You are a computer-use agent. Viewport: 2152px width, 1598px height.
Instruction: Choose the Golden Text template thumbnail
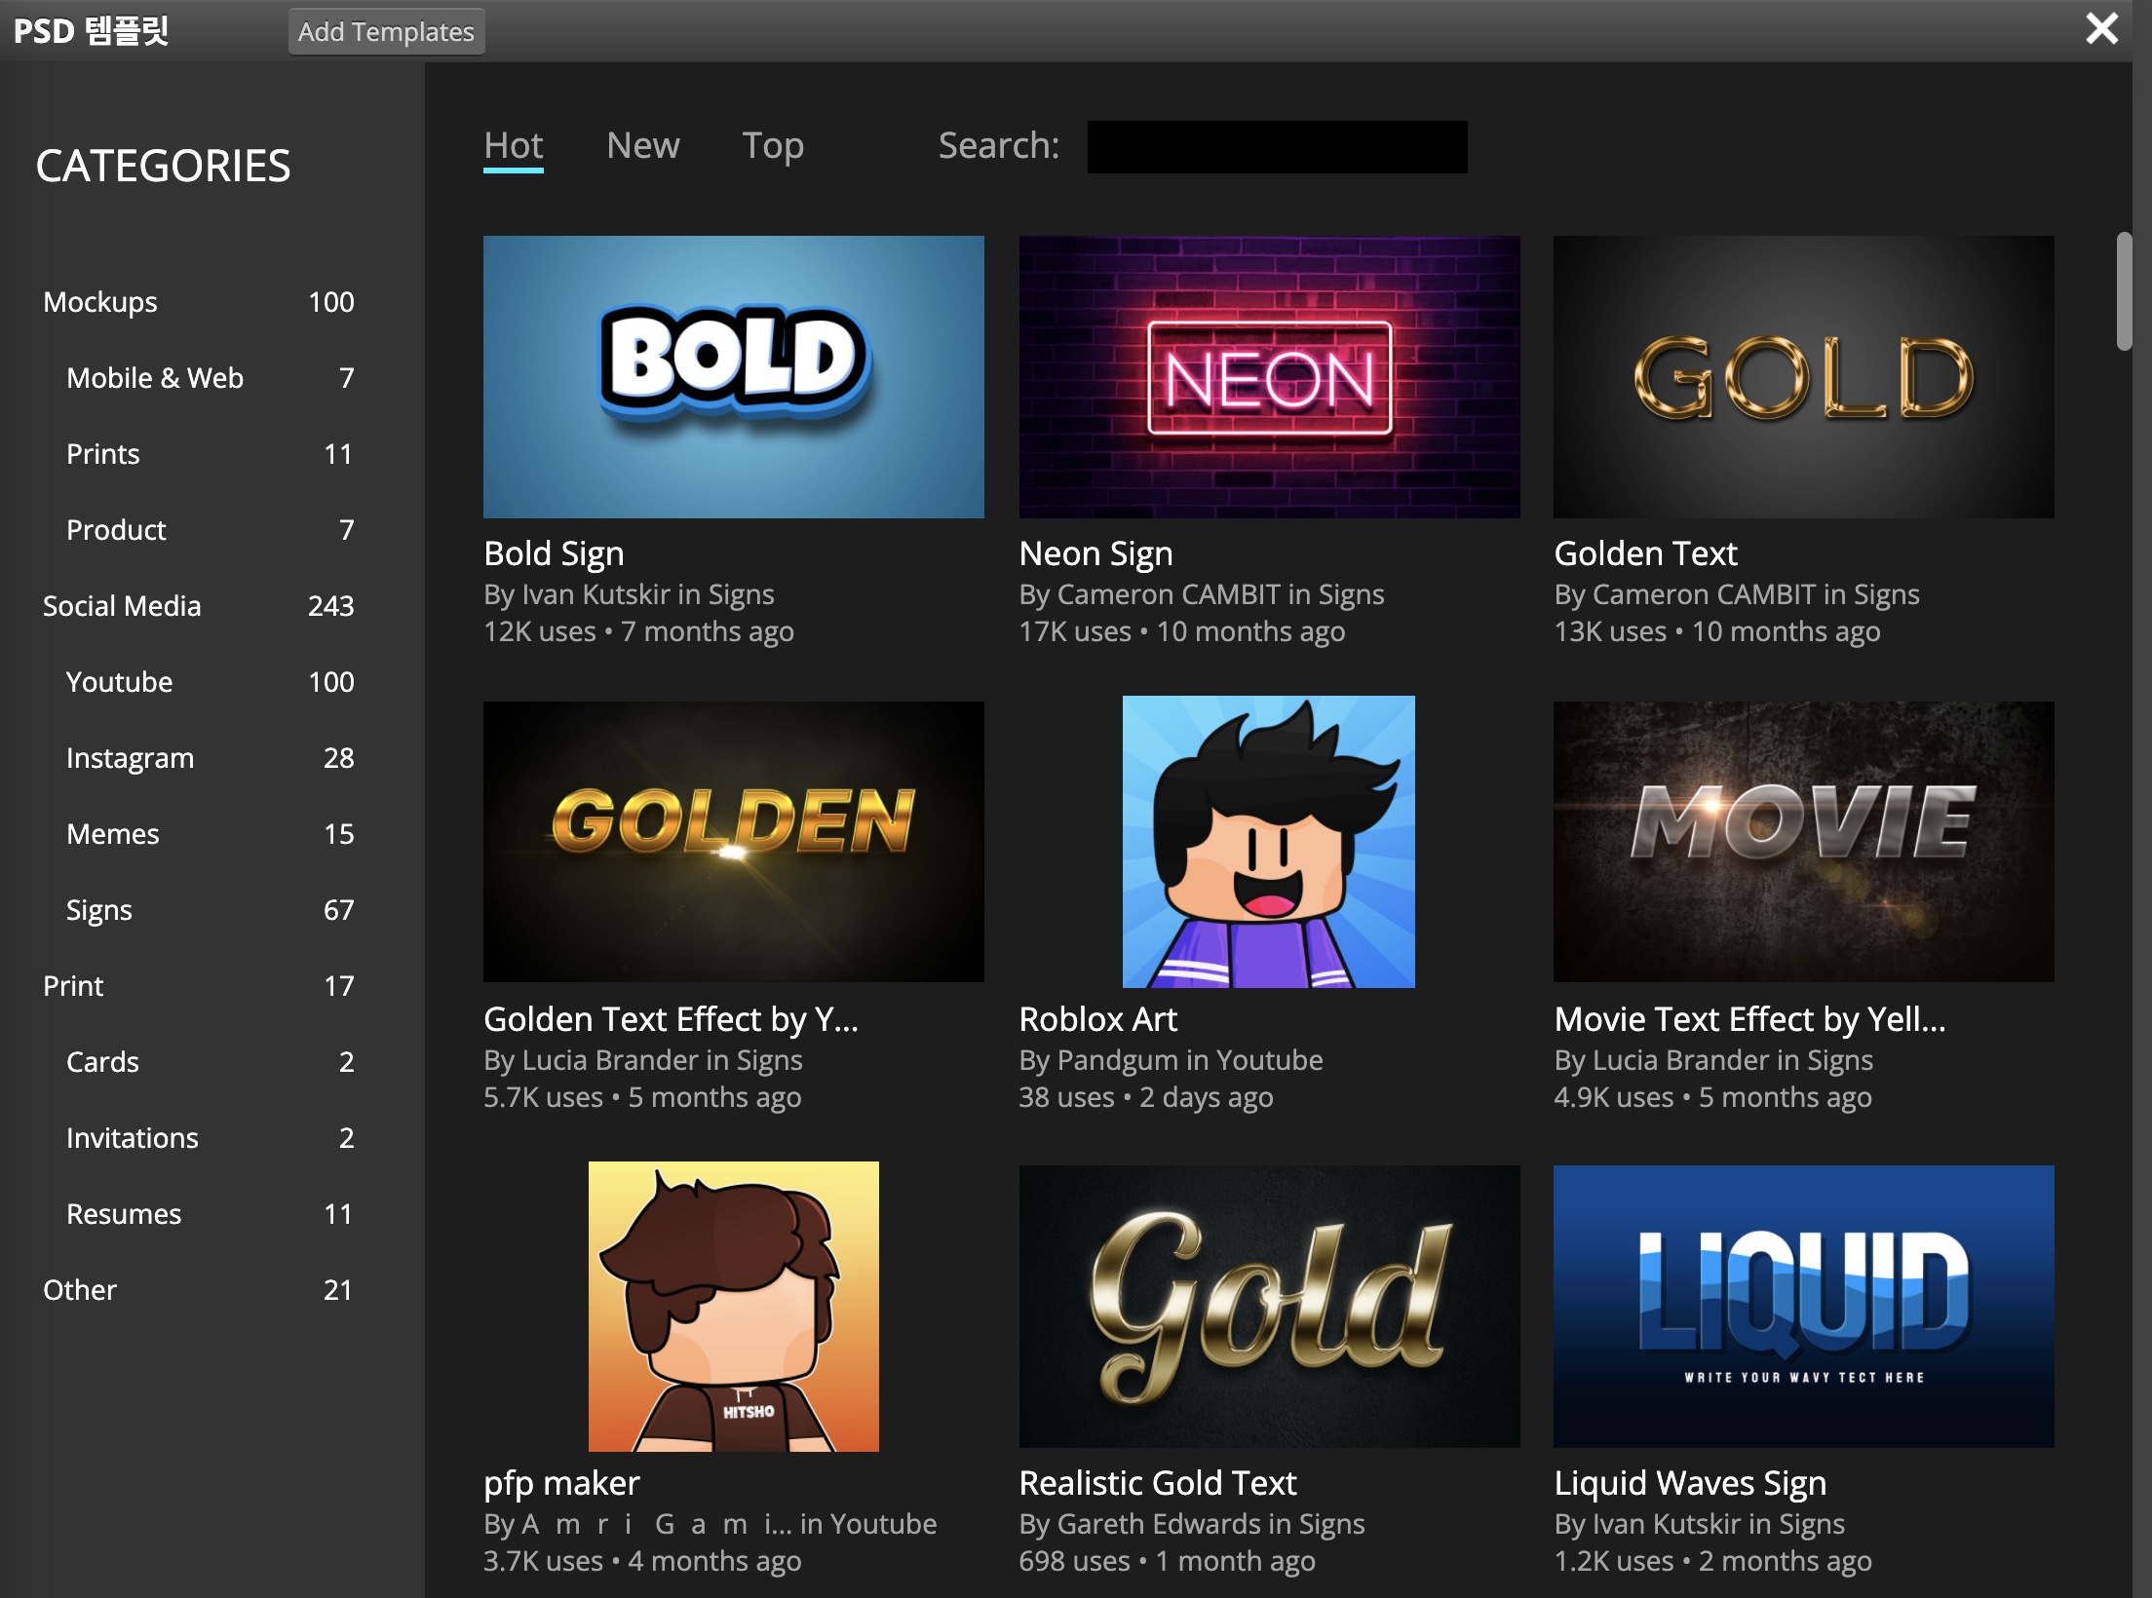coord(1803,377)
